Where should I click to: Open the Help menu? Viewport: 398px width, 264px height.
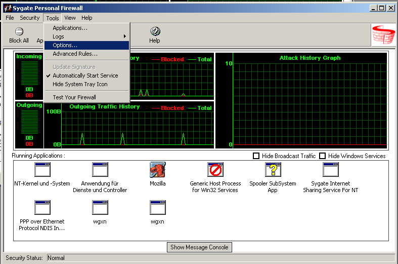tap(87, 18)
